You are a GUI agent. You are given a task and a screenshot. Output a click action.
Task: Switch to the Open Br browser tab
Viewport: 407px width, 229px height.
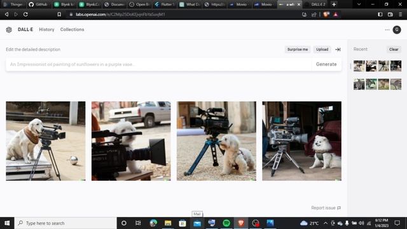139,4
